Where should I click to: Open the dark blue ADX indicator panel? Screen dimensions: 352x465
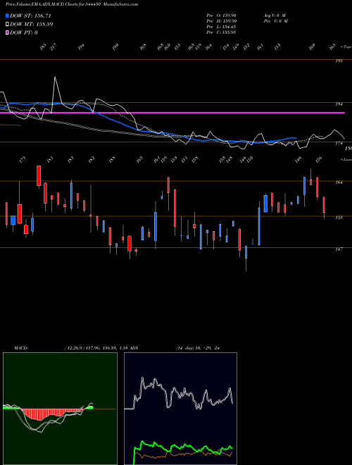click(x=180, y=409)
